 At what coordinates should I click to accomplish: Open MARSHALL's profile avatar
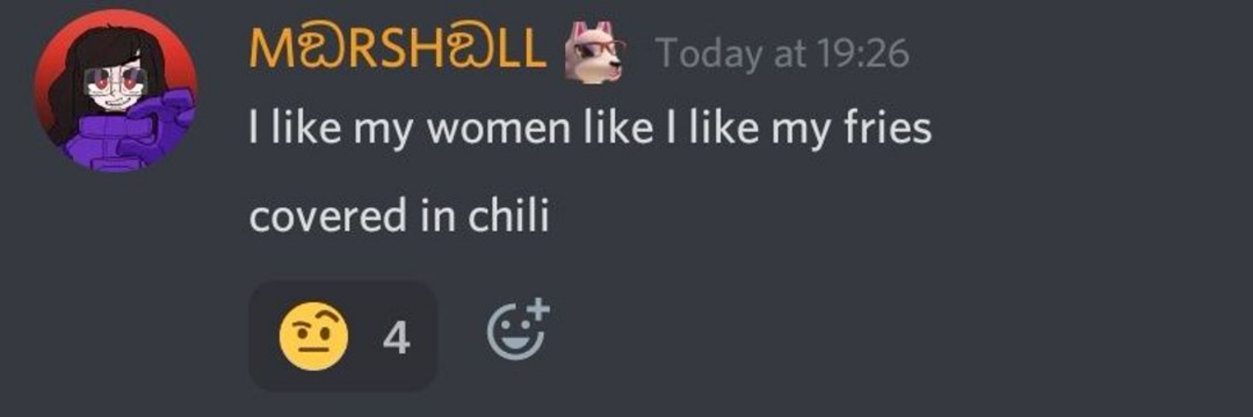(115, 91)
